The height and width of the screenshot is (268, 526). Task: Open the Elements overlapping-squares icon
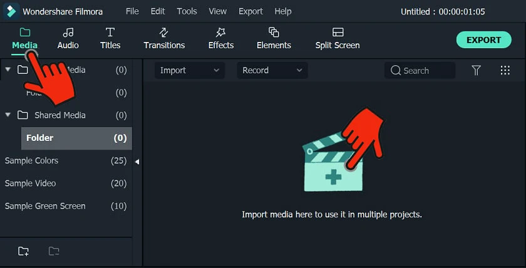(274, 32)
